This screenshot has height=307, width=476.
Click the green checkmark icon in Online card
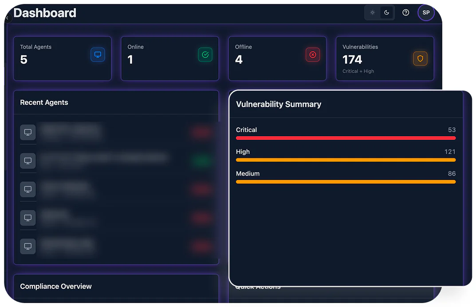[x=205, y=55]
